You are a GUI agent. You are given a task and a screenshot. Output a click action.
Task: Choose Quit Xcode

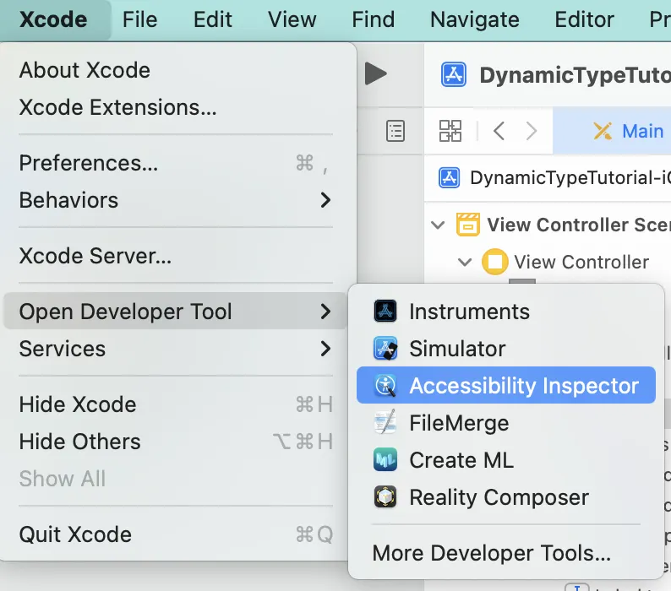click(x=75, y=534)
